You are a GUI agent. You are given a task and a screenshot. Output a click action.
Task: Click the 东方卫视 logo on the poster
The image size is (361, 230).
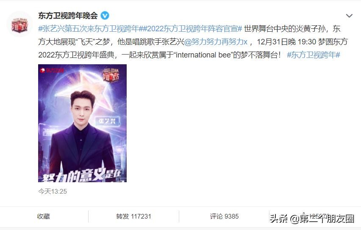52,70
